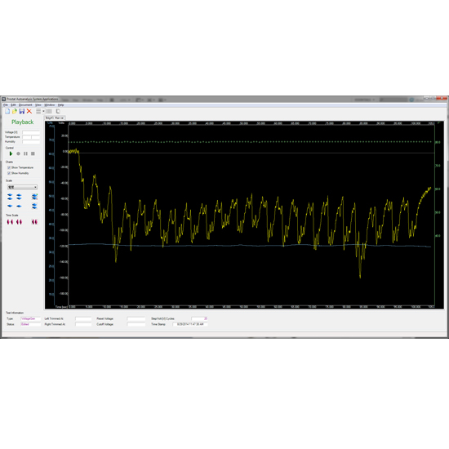Click the new document icon in toolbar
The width and height of the screenshot is (449, 449).
[x=7, y=111]
